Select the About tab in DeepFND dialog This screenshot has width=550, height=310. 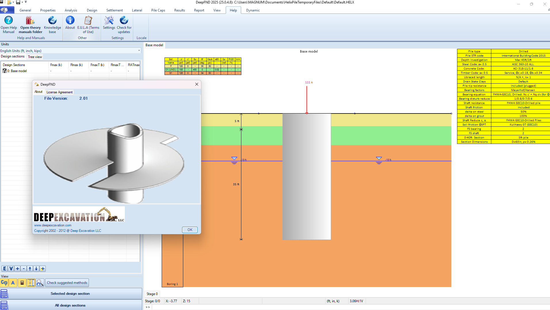tap(39, 92)
